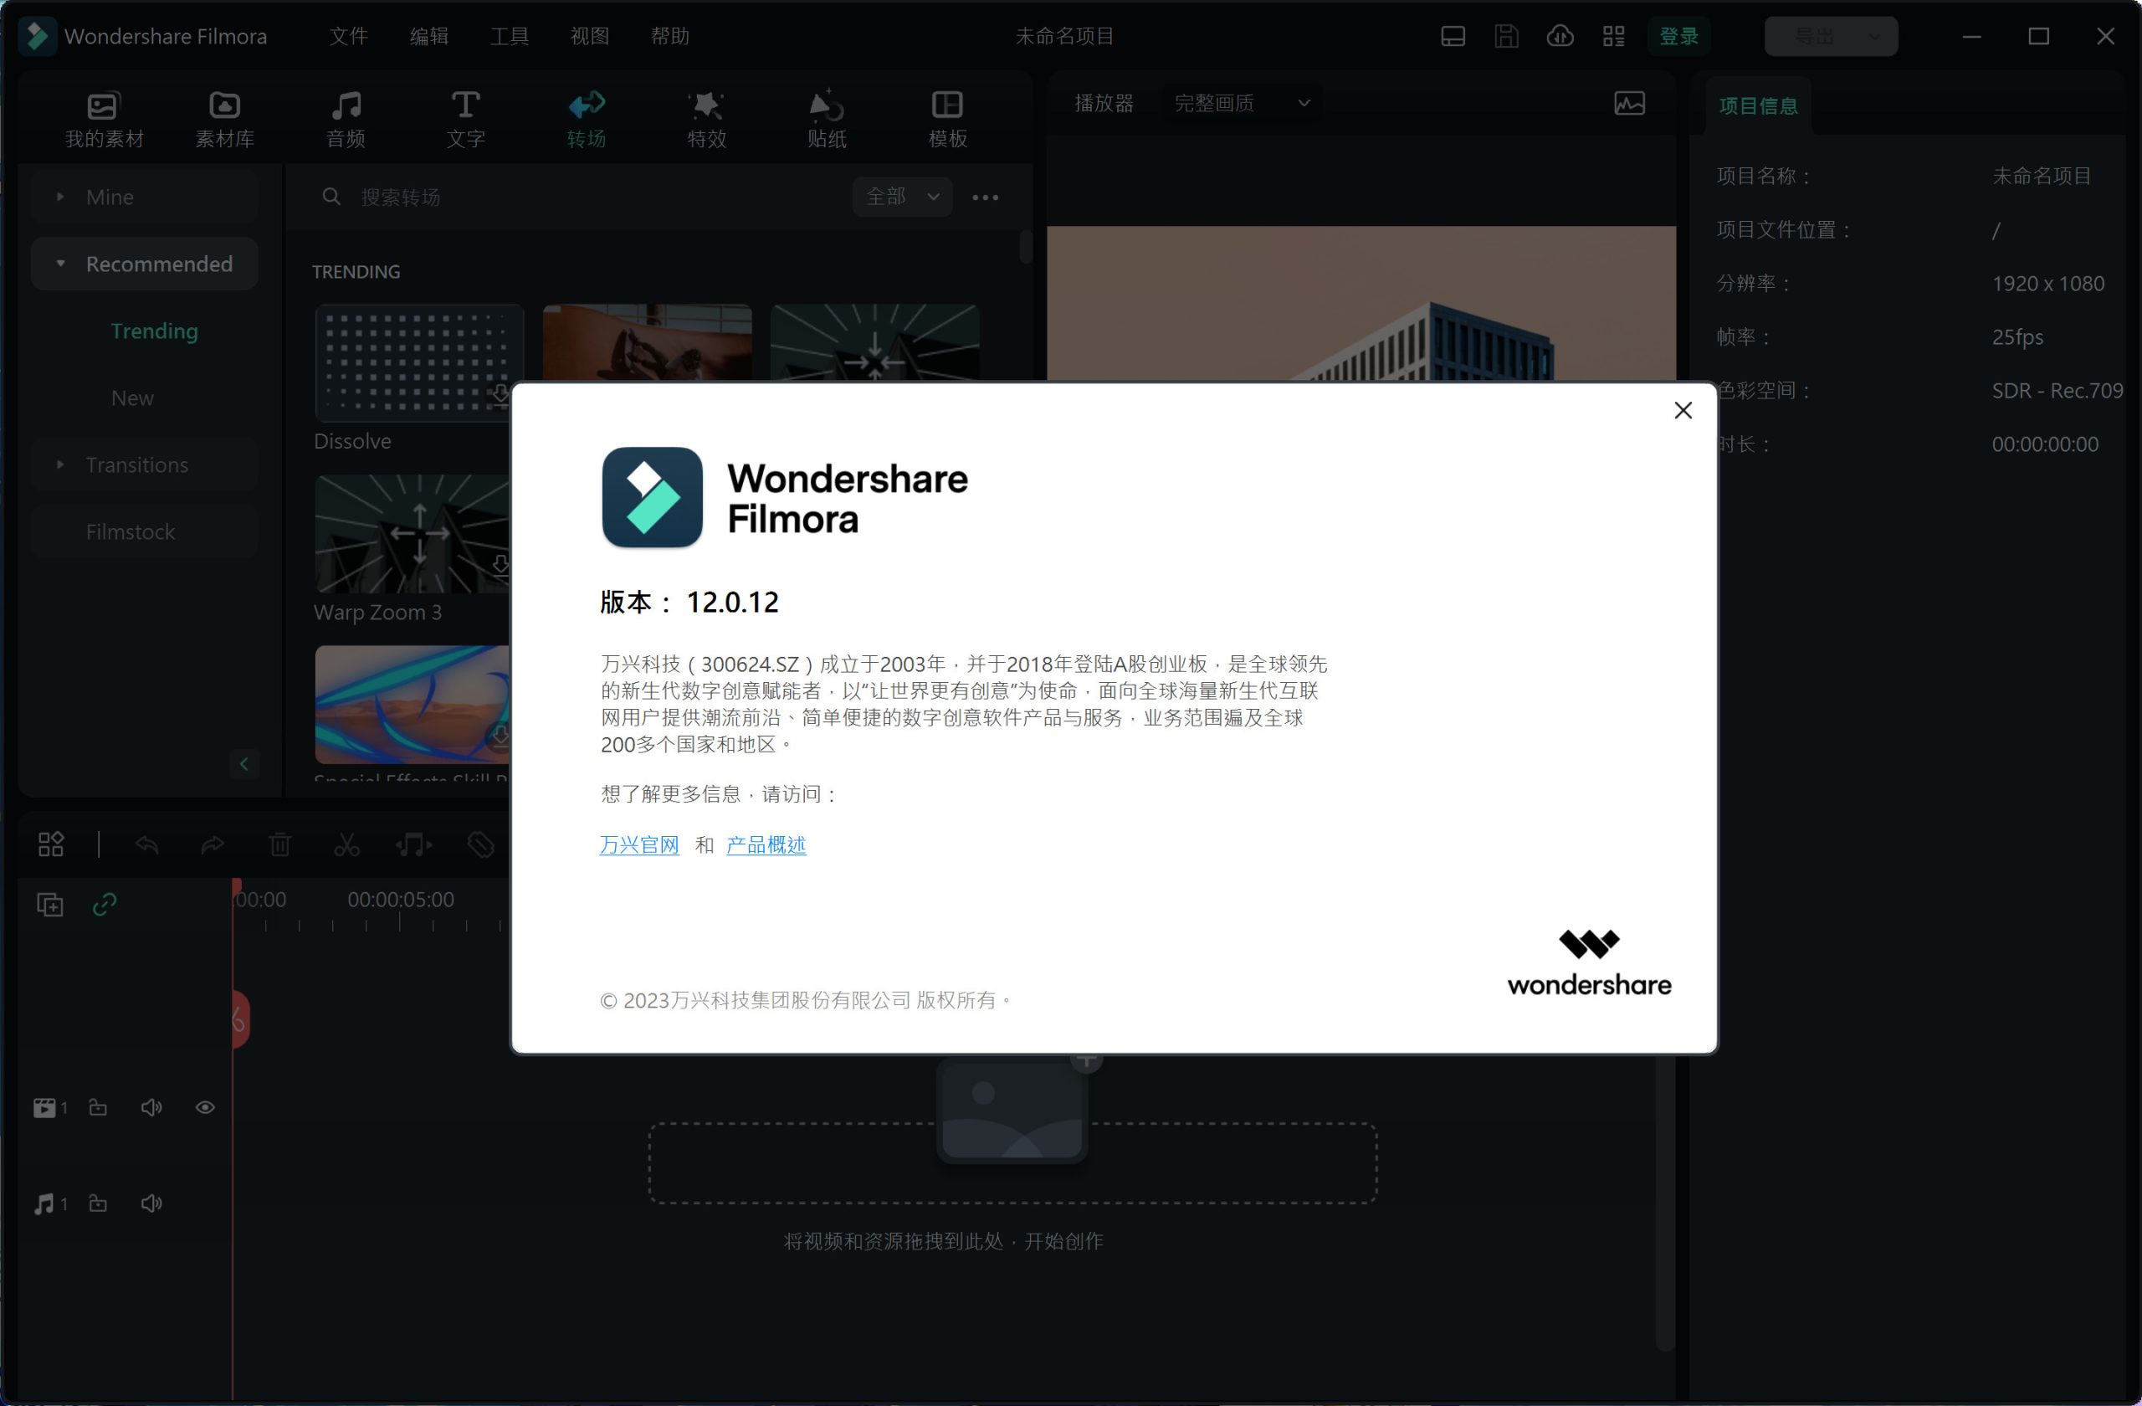Mute video track 1
The image size is (2142, 1406).
[x=151, y=1107]
